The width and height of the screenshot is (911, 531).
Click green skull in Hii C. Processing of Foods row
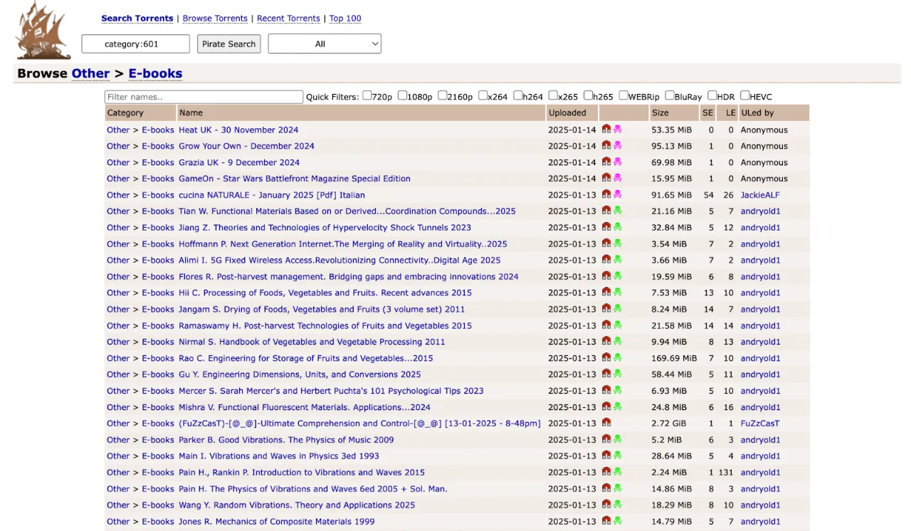point(617,293)
